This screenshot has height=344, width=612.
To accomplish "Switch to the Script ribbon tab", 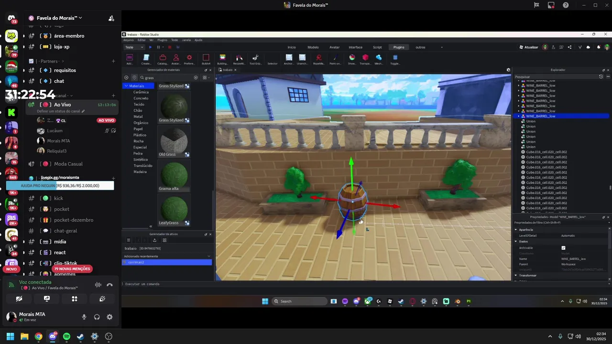I will [378, 47].
